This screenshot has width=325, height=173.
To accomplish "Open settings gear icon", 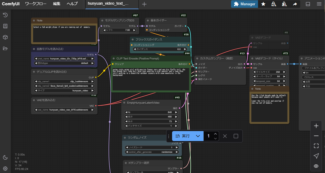I will [x=5, y=169].
